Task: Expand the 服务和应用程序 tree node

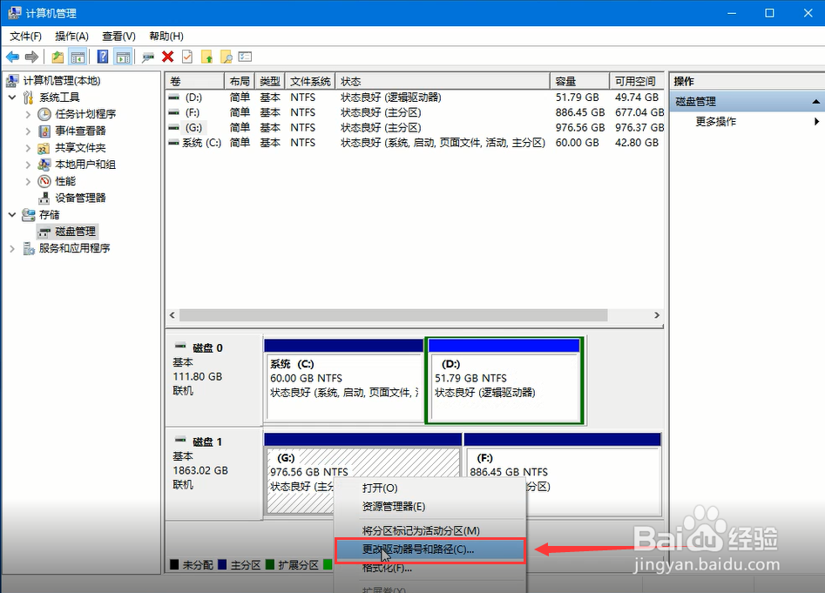Action: (x=11, y=248)
